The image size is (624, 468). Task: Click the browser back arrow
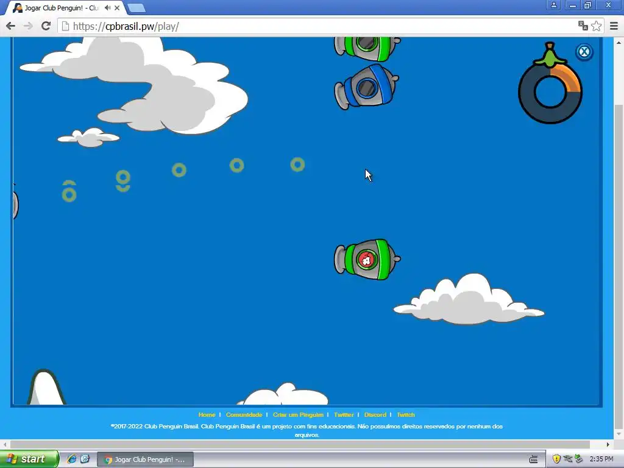pyautogui.click(x=11, y=26)
